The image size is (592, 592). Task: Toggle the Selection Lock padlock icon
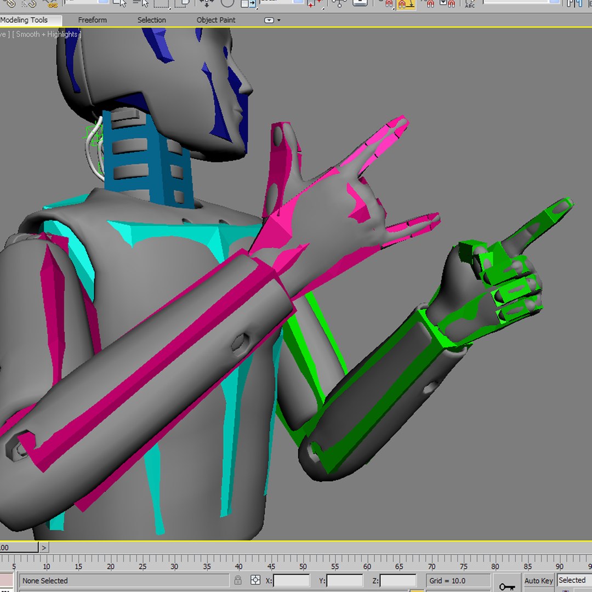(x=238, y=580)
